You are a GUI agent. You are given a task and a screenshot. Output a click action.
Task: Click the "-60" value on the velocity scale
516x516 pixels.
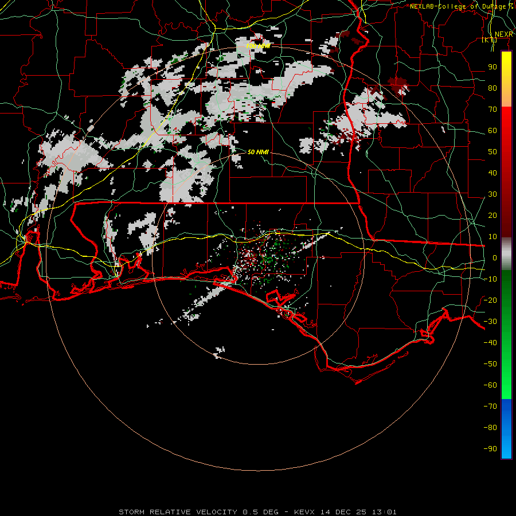tap(490, 385)
